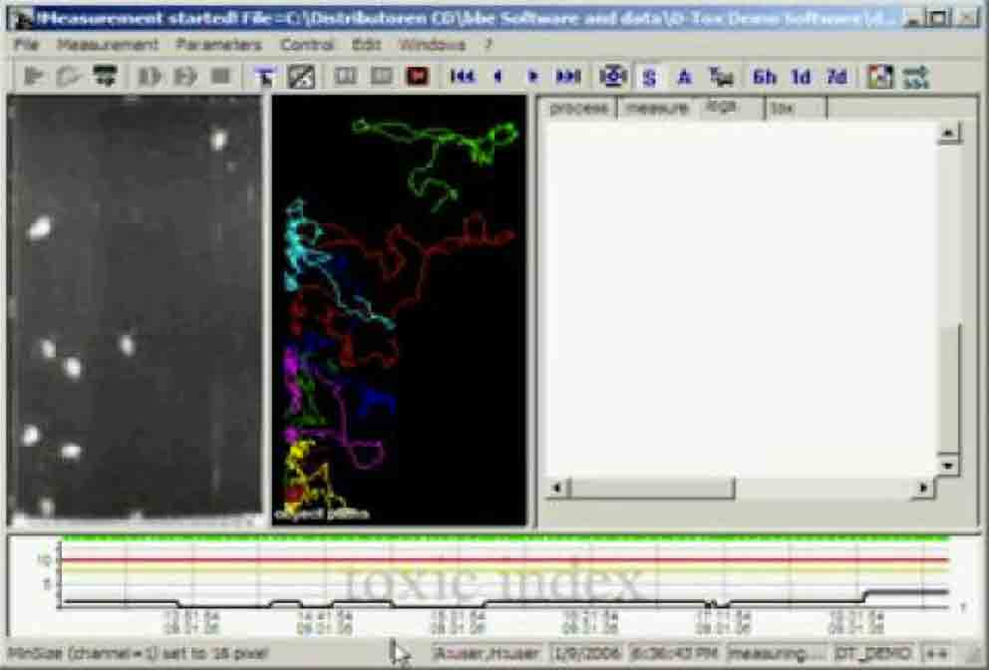Screen dimensions: 989x670
Task: Open the Control menu
Action: [x=306, y=45]
